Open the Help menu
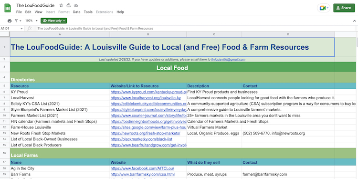The width and height of the screenshot is (358, 179). click(120, 12)
